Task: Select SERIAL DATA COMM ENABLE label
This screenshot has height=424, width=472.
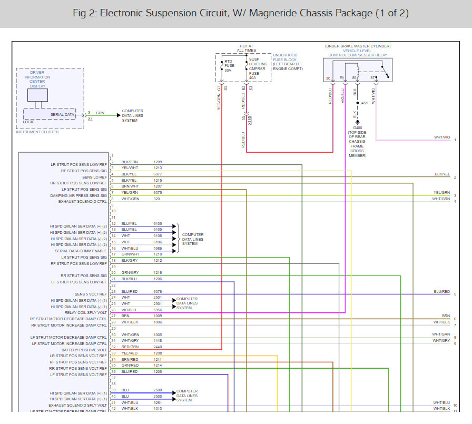Action: tap(81, 251)
